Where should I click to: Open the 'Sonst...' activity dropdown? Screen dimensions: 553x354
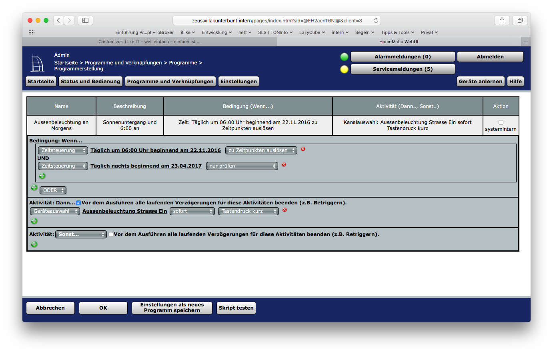(81, 234)
